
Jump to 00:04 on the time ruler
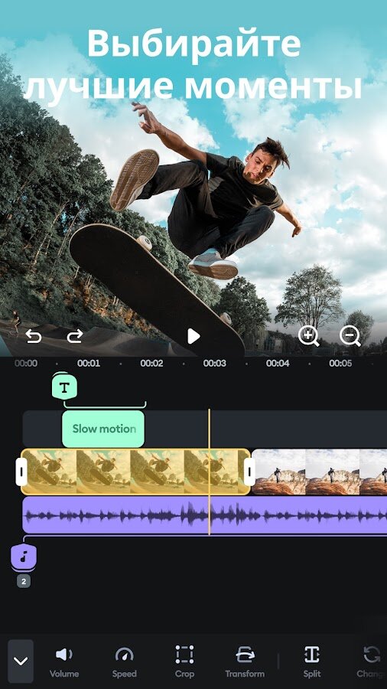[x=278, y=364]
